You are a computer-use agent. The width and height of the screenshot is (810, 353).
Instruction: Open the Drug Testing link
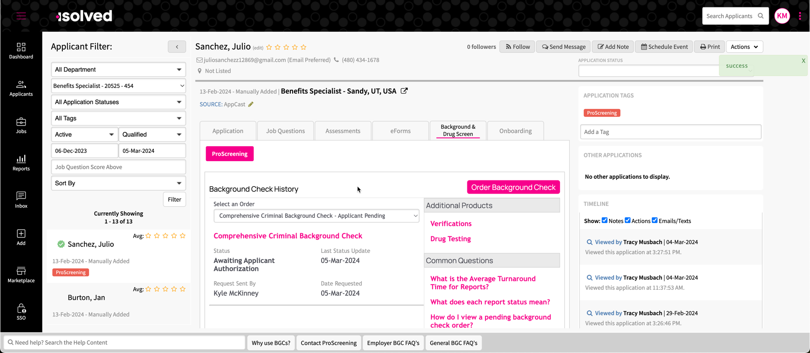click(450, 239)
